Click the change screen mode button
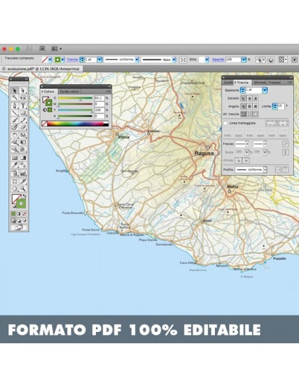 point(19,227)
